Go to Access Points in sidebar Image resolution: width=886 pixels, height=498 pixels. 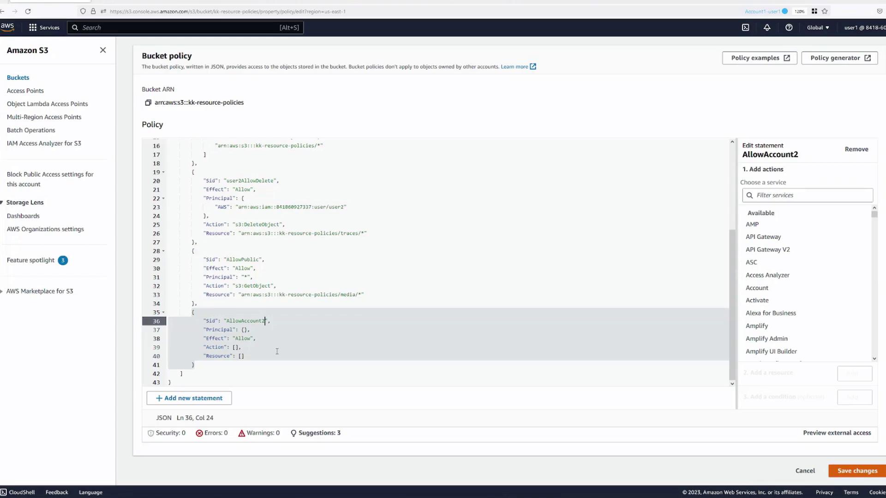25,91
